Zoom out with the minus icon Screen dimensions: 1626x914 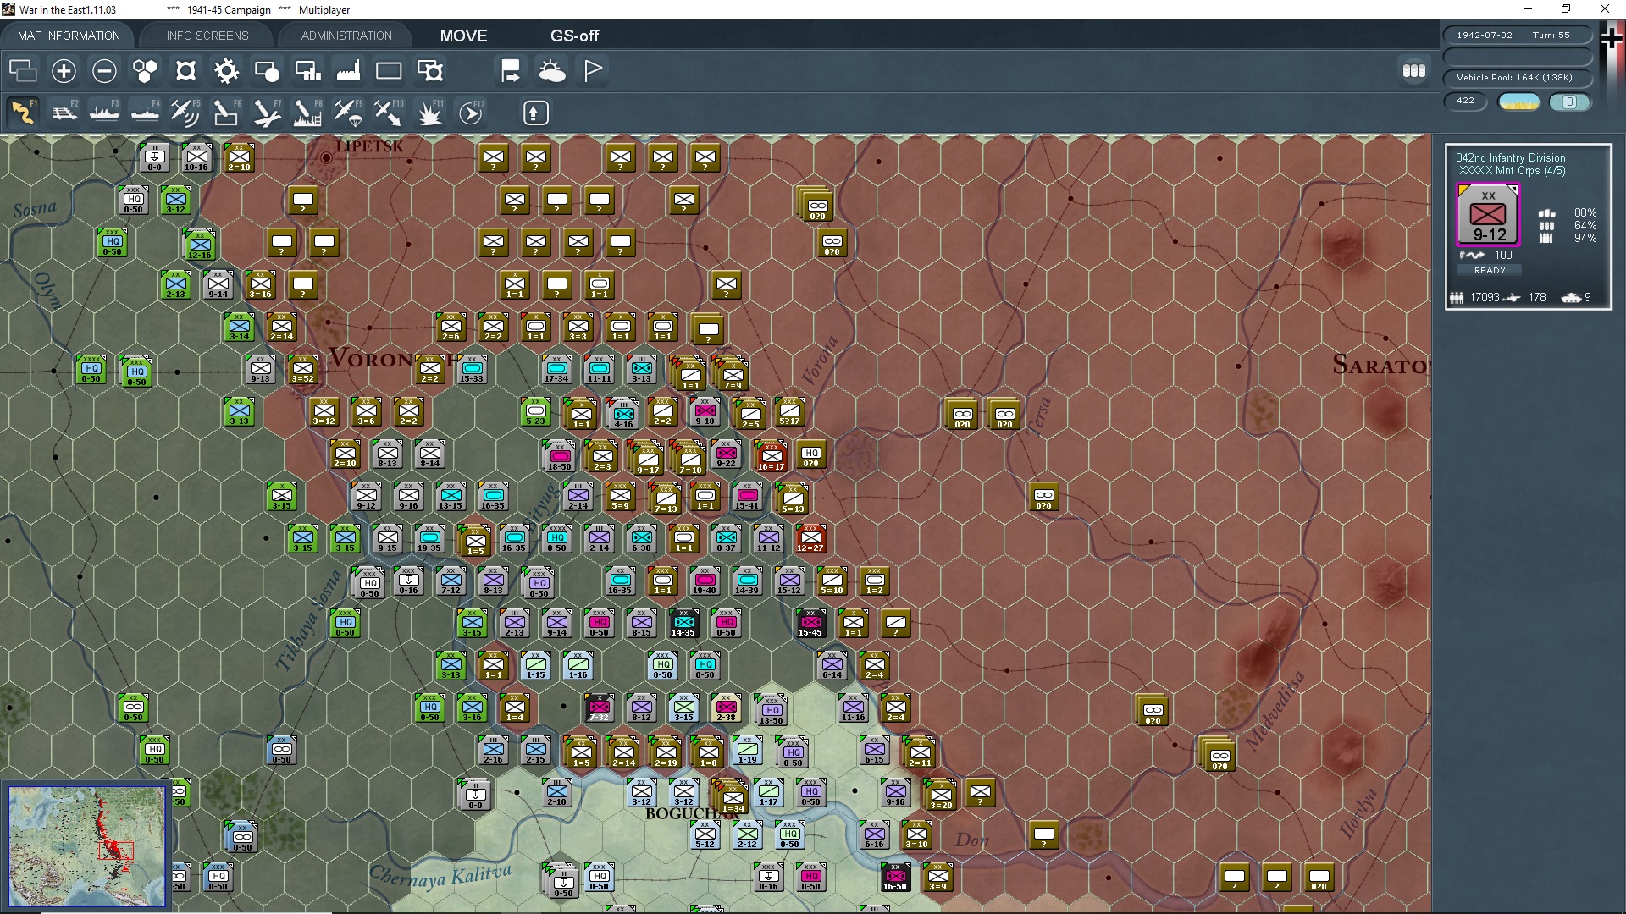click(x=104, y=71)
